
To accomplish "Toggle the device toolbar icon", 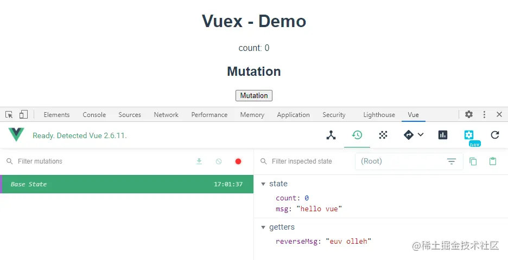I will (23, 114).
